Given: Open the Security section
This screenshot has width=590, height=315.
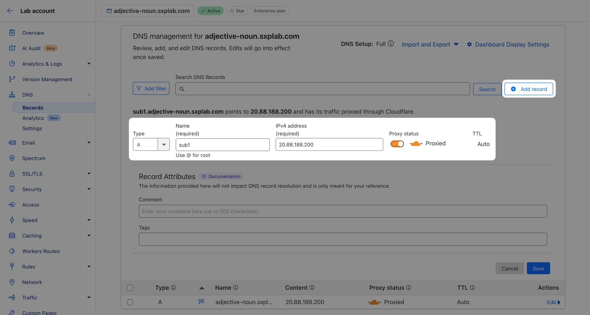Looking at the screenshot, I should [x=32, y=189].
